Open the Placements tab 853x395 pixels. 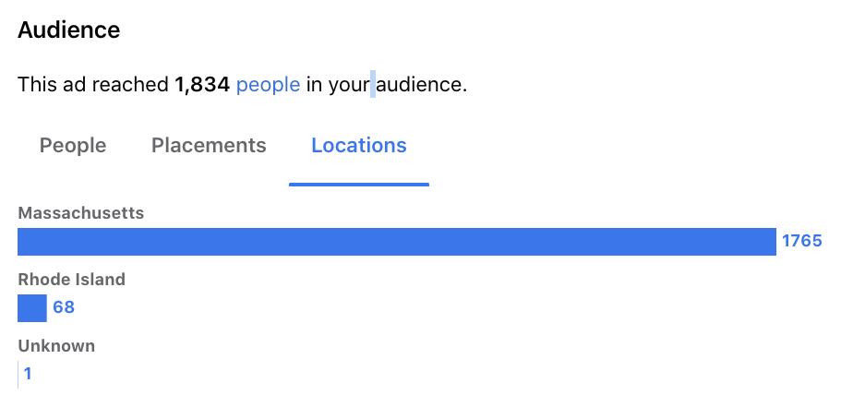209,145
